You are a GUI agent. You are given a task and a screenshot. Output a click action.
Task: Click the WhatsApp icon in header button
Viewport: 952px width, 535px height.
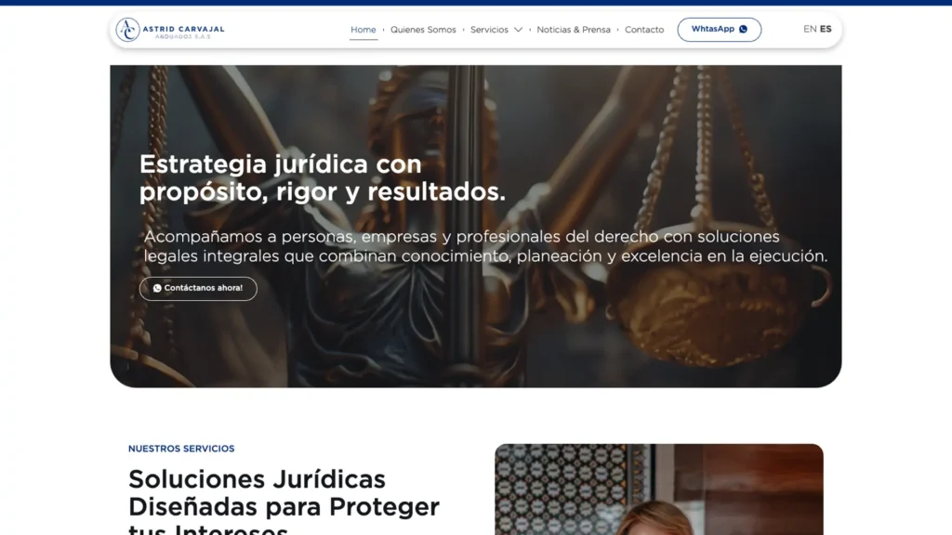coord(743,29)
